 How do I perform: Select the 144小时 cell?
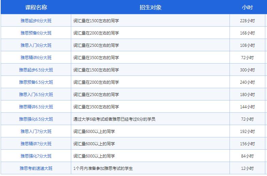247,107
